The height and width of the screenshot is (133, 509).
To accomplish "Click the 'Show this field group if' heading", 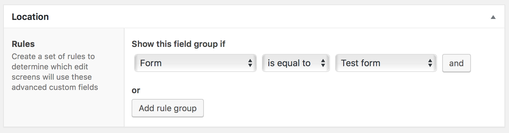I will (x=178, y=44).
